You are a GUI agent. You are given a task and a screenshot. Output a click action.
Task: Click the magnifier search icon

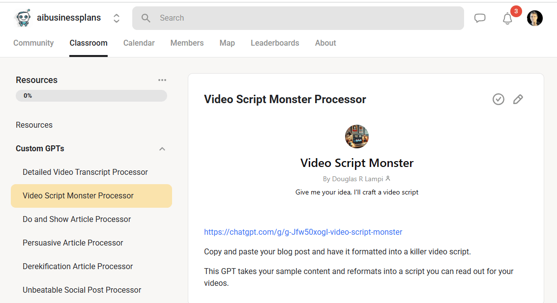146,18
